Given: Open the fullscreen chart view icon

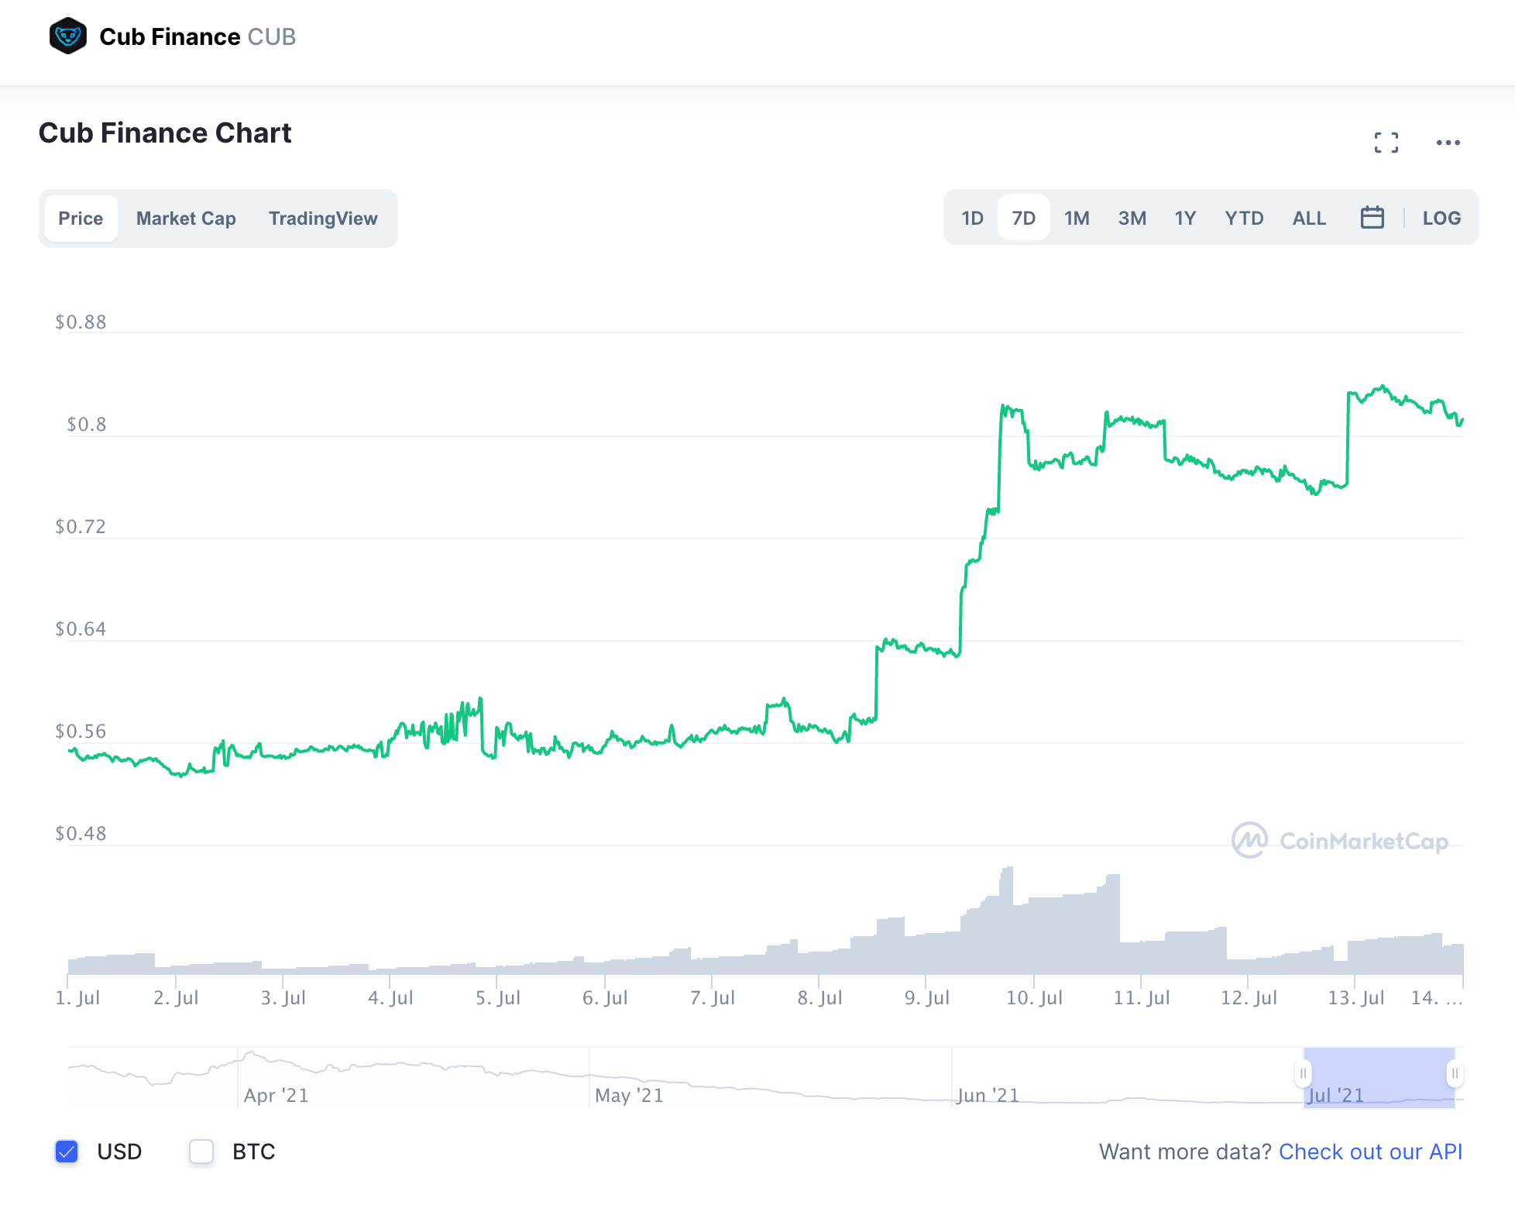Looking at the screenshot, I should [1386, 143].
